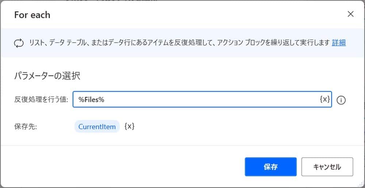Click the 反復処理を行う値 label
The height and width of the screenshot is (188, 365).
click(41, 100)
